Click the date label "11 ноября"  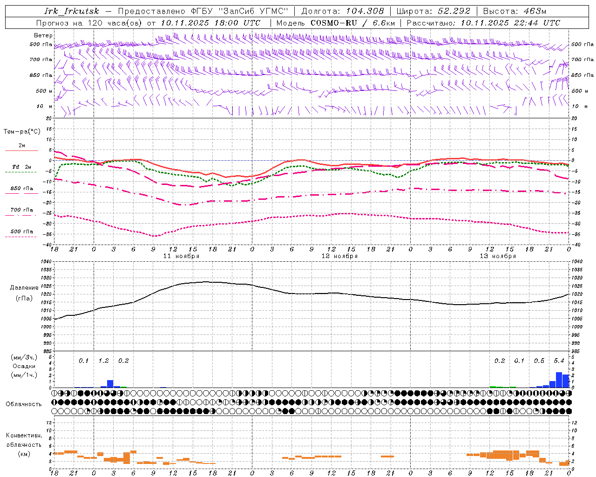coord(181,256)
